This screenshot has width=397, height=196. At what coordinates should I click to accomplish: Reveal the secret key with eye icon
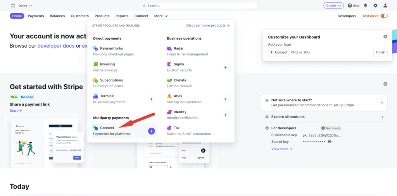330,142
